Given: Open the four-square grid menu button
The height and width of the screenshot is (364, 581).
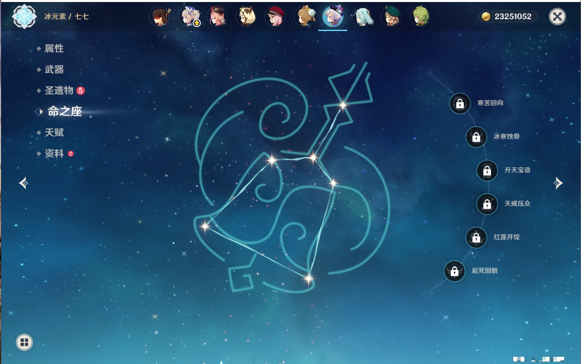Looking at the screenshot, I should pyautogui.click(x=24, y=342).
